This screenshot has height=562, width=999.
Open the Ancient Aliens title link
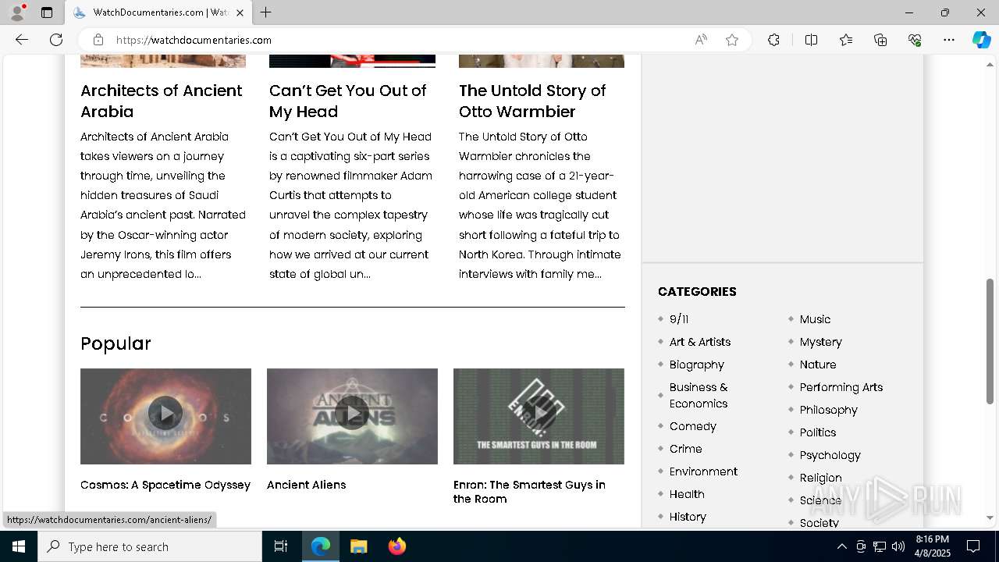coord(306,485)
